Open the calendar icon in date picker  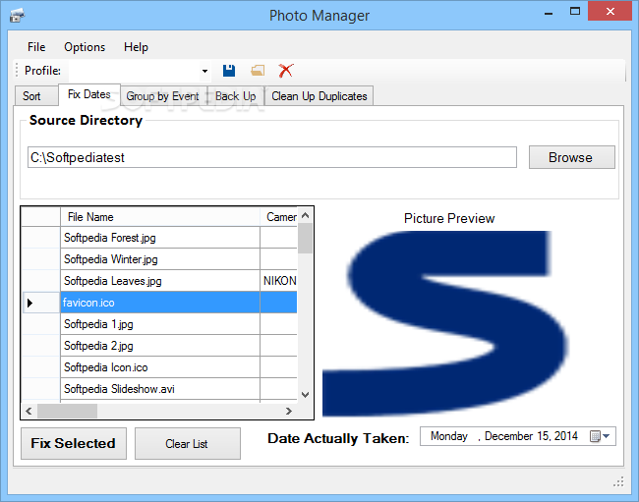click(595, 436)
